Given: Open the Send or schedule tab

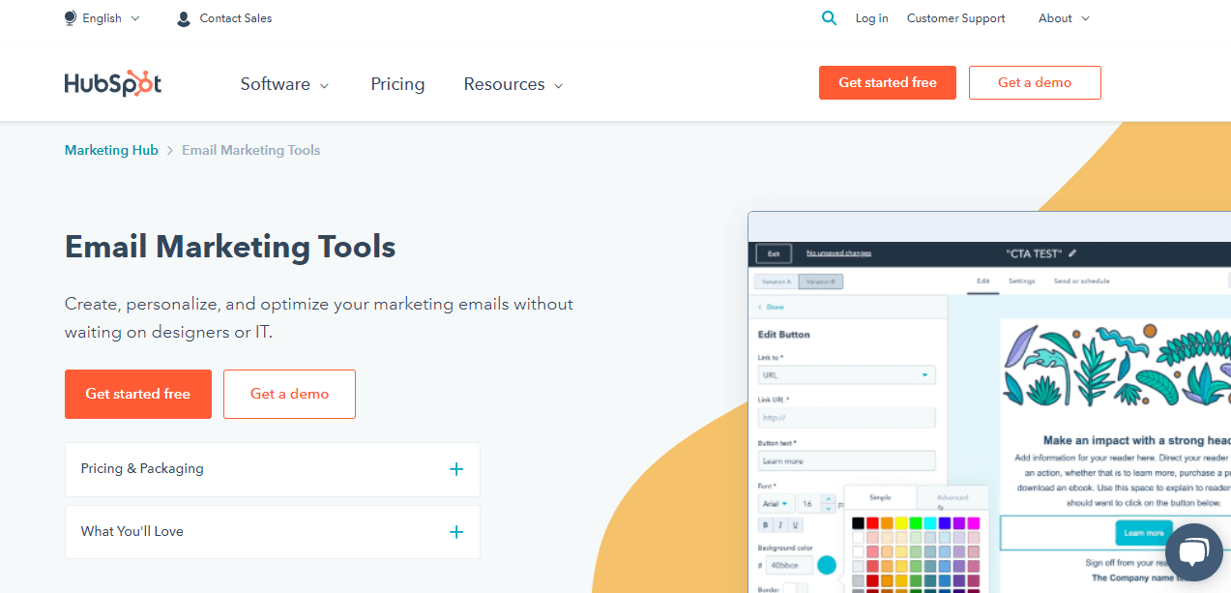Looking at the screenshot, I should point(1081,282).
